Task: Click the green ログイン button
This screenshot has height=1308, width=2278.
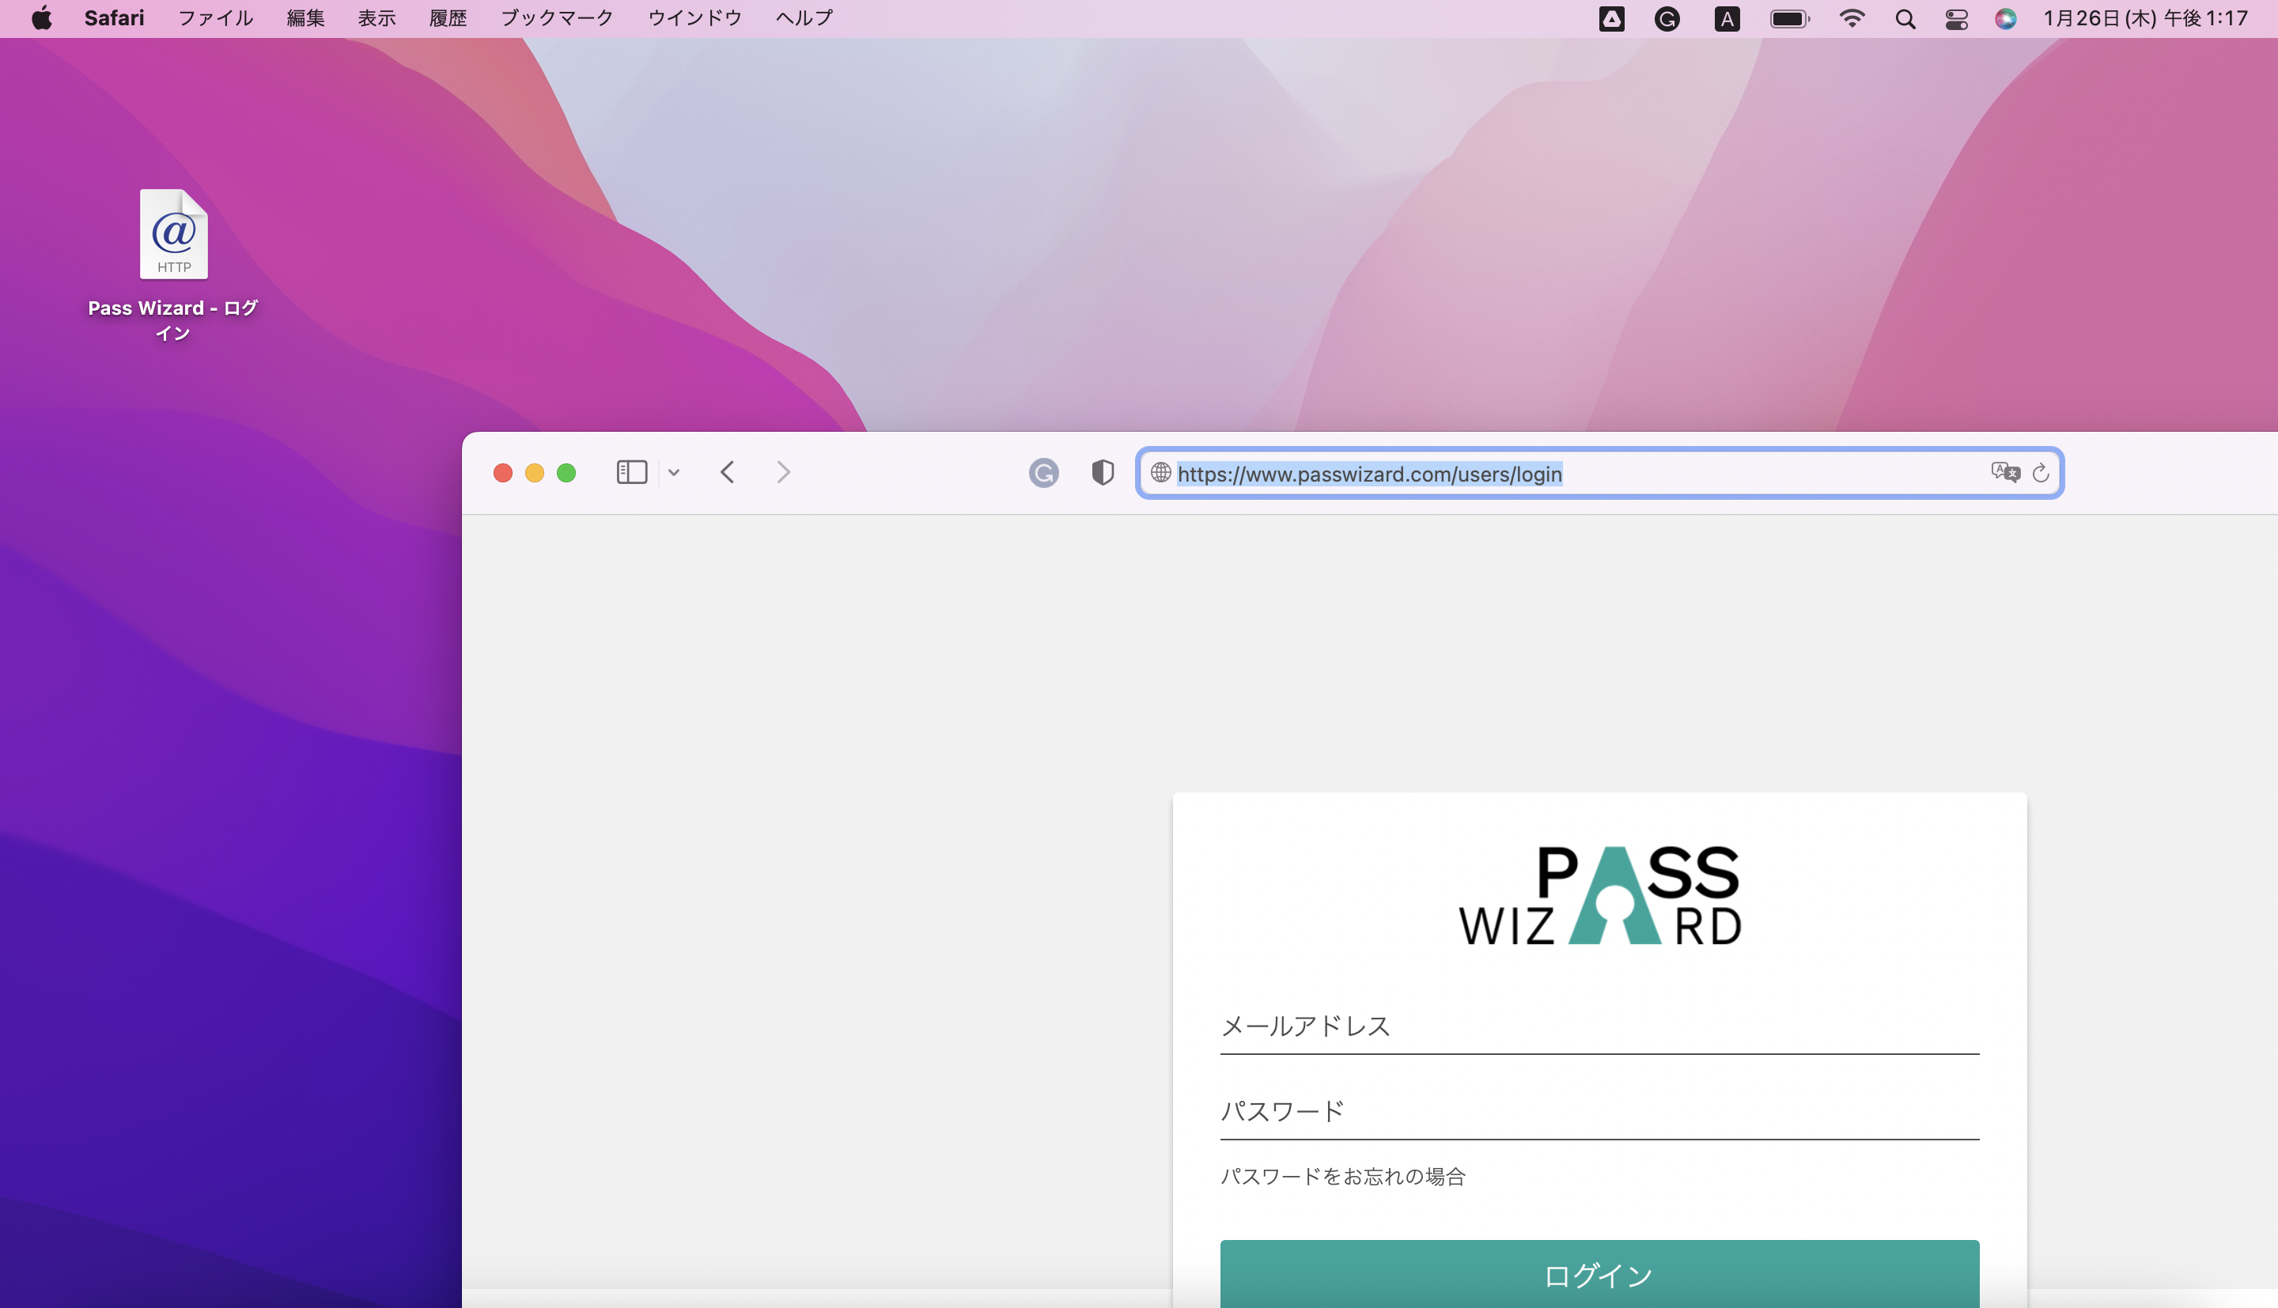Action: pos(1600,1275)
